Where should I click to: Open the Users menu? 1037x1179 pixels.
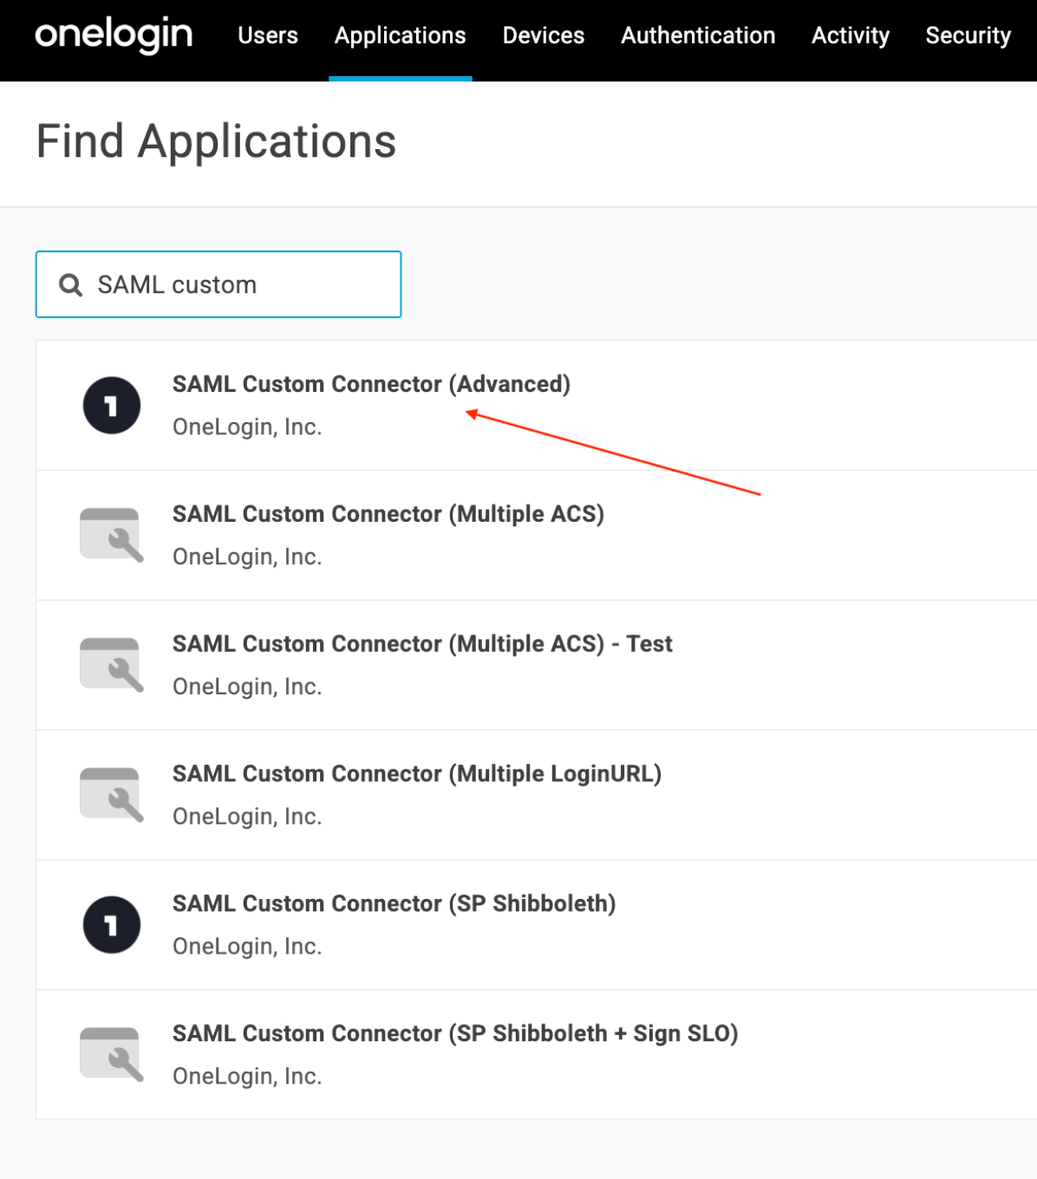[268, 36]
